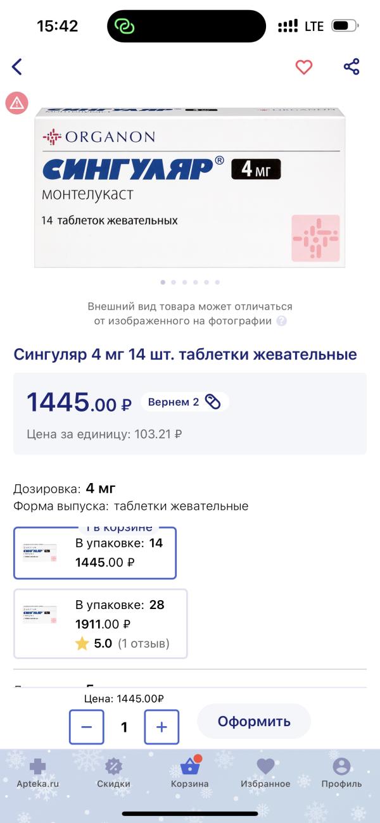
Task: Open the Apteka.ru home tab
Action: [38, 773]
